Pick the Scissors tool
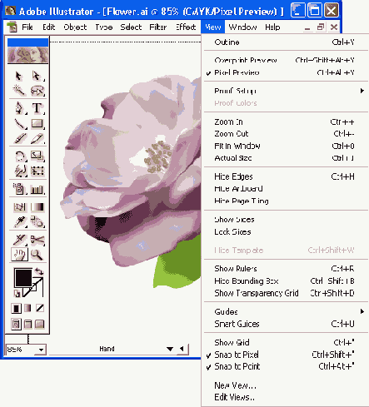The image size is (369, 407). [x=37, y=240]
